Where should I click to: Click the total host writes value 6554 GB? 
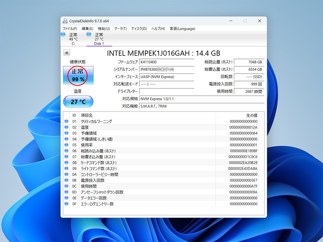tap(249, 69)
